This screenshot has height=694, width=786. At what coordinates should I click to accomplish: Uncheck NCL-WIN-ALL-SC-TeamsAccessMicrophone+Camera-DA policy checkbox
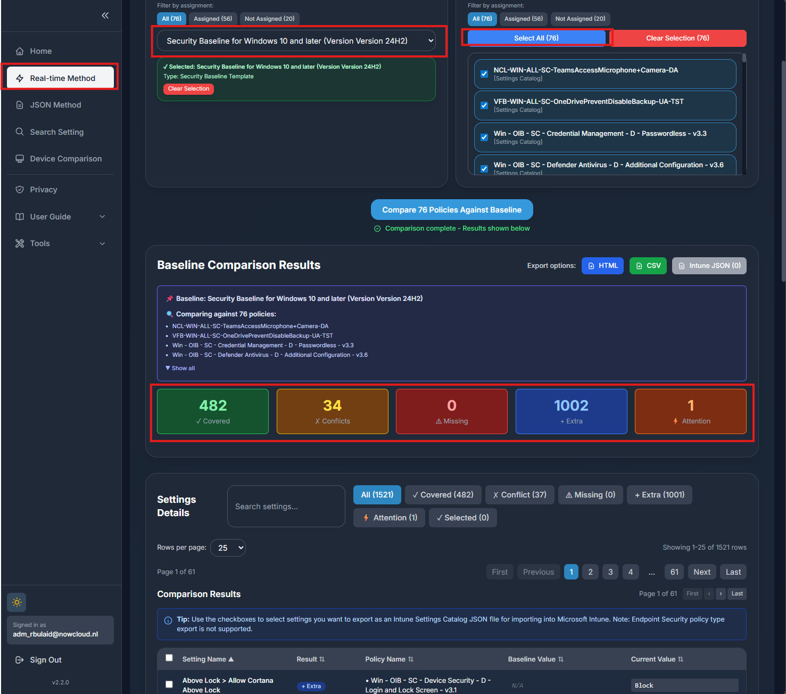pyautogui.click(x=484, y=74)
